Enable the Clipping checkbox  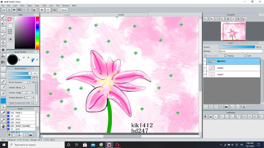click(225, 56)
